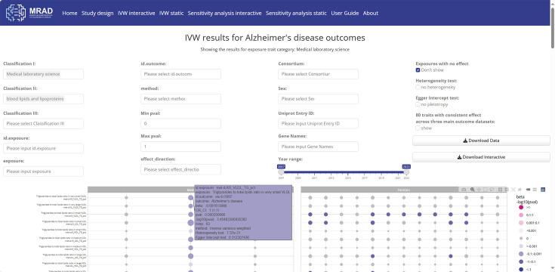The height and width of the screenshot is (272, 555).
Task: Click the lasso select icon in chart toolbar
Action: pos(492,190)
